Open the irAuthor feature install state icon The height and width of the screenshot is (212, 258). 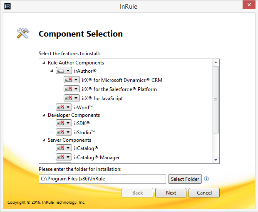(x=63, y=71)
